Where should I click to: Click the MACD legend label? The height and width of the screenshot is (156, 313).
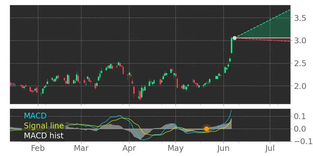[x=35, y=116]
